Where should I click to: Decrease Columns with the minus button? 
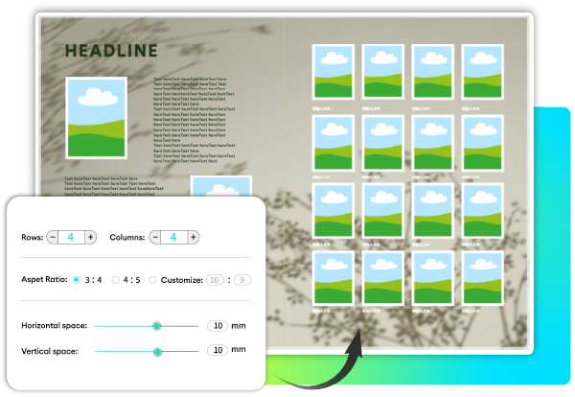point(154,237)
